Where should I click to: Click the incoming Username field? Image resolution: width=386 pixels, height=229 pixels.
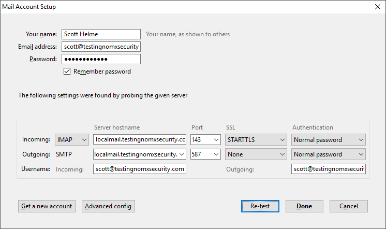click(x=139, y=169)
